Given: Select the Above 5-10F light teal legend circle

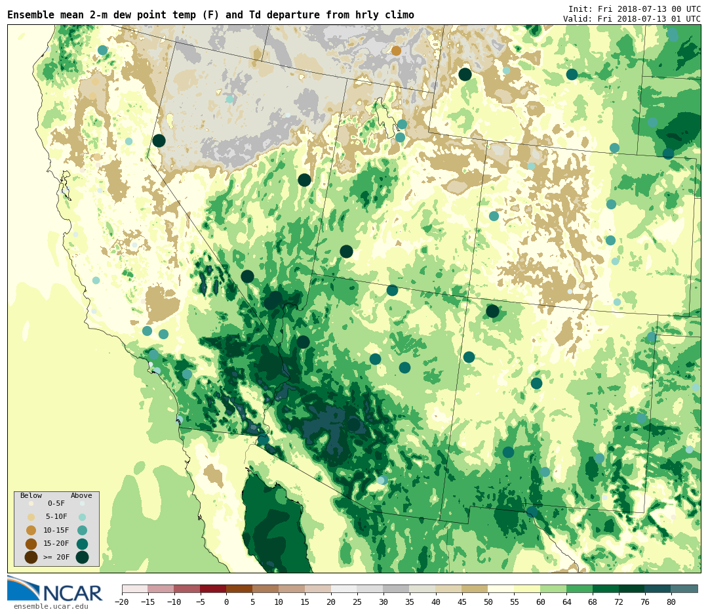Looking at the screenshot, I should 82,517.
